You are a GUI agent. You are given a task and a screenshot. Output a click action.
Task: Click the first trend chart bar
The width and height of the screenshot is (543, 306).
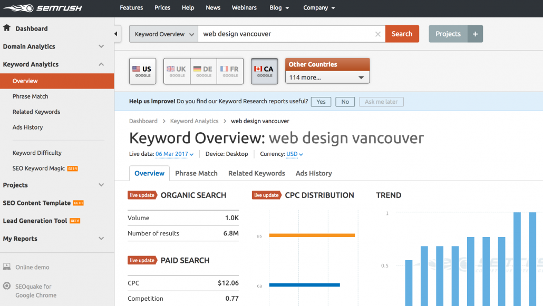[409, 283]
